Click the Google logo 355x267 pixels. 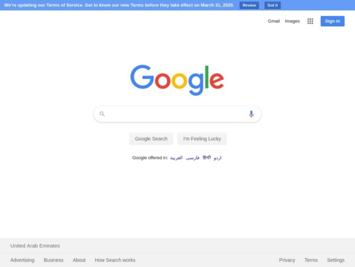pyautogui.click(x=177, y=80)
